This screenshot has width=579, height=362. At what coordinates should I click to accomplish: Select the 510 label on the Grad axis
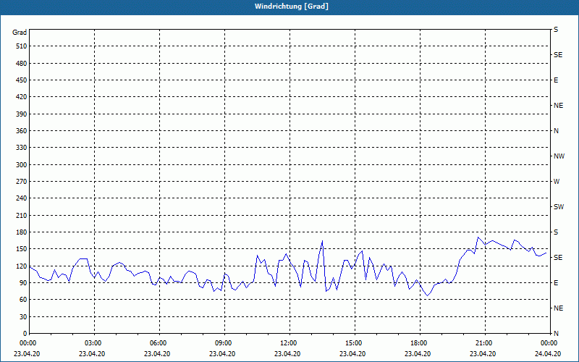click(21, 46)
